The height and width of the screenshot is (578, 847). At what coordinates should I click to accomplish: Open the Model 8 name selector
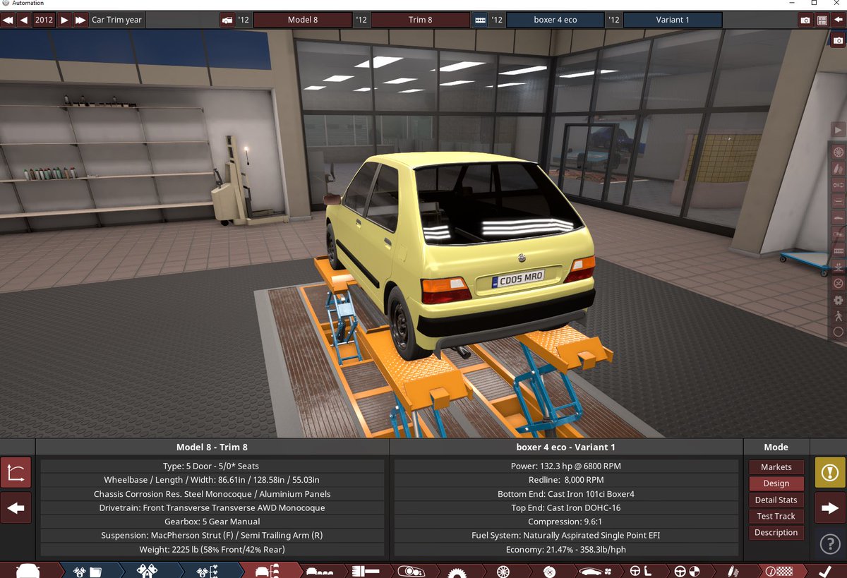[x=303, y=20]
